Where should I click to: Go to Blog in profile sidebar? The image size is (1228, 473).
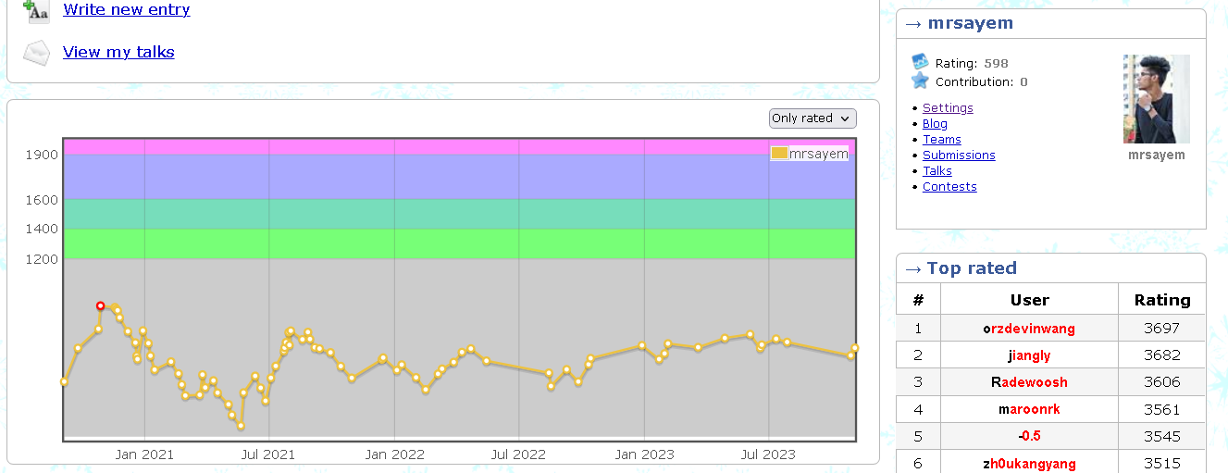click(x=935, y=124)
